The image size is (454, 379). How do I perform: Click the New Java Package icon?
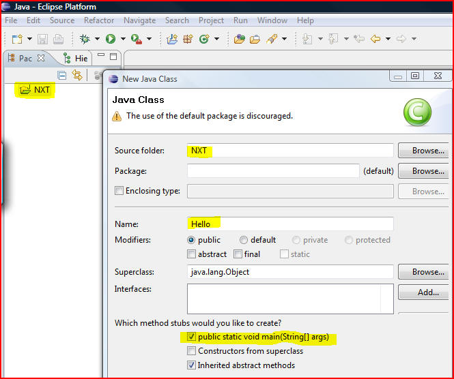pyautogui.click(x=188, y=39)
